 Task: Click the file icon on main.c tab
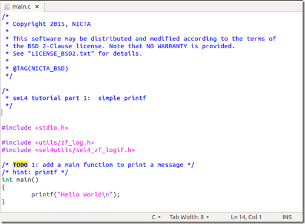[x=7, y=7]
